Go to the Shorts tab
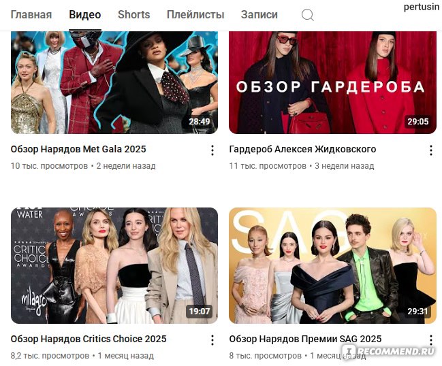Viewport: 442px width, 366px height. 134,15
